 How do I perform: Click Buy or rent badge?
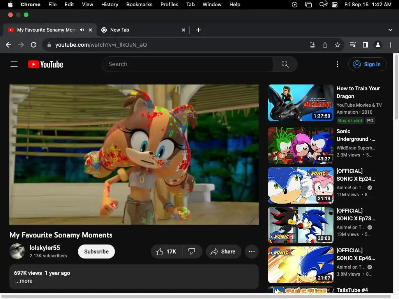click(350, 121)
